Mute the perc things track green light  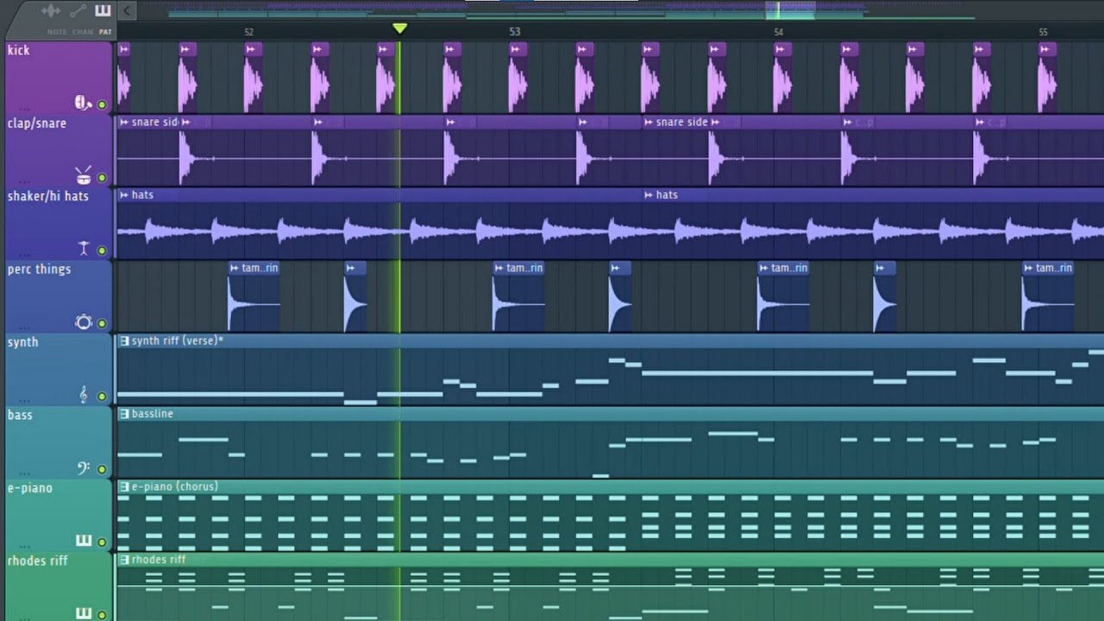[x=102, y=323]
